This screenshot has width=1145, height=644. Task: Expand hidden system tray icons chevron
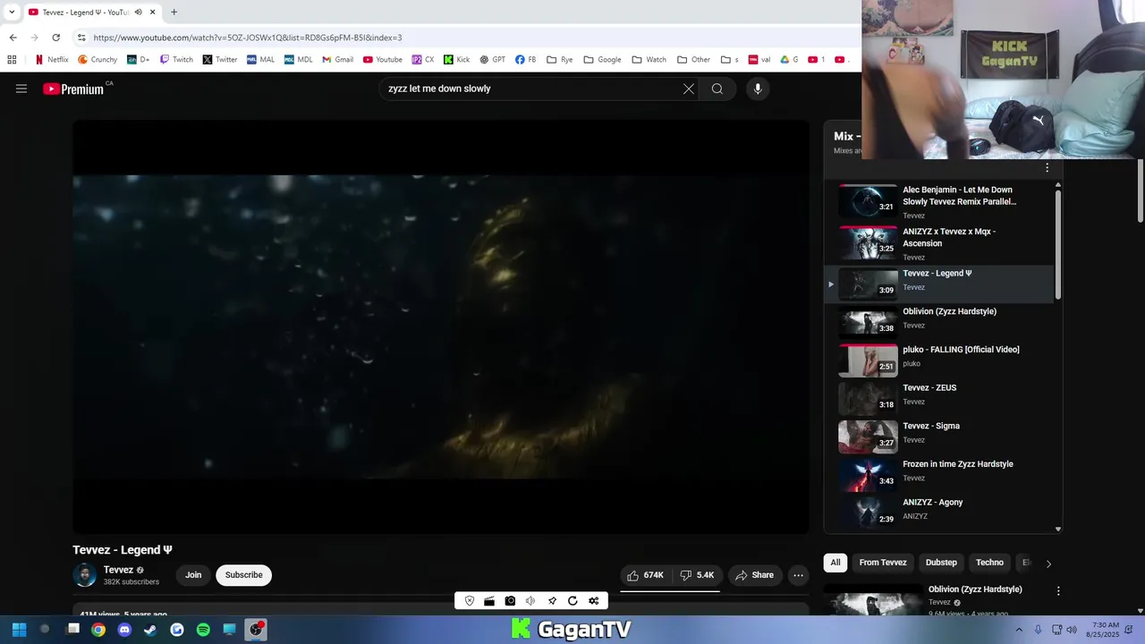1019,630
